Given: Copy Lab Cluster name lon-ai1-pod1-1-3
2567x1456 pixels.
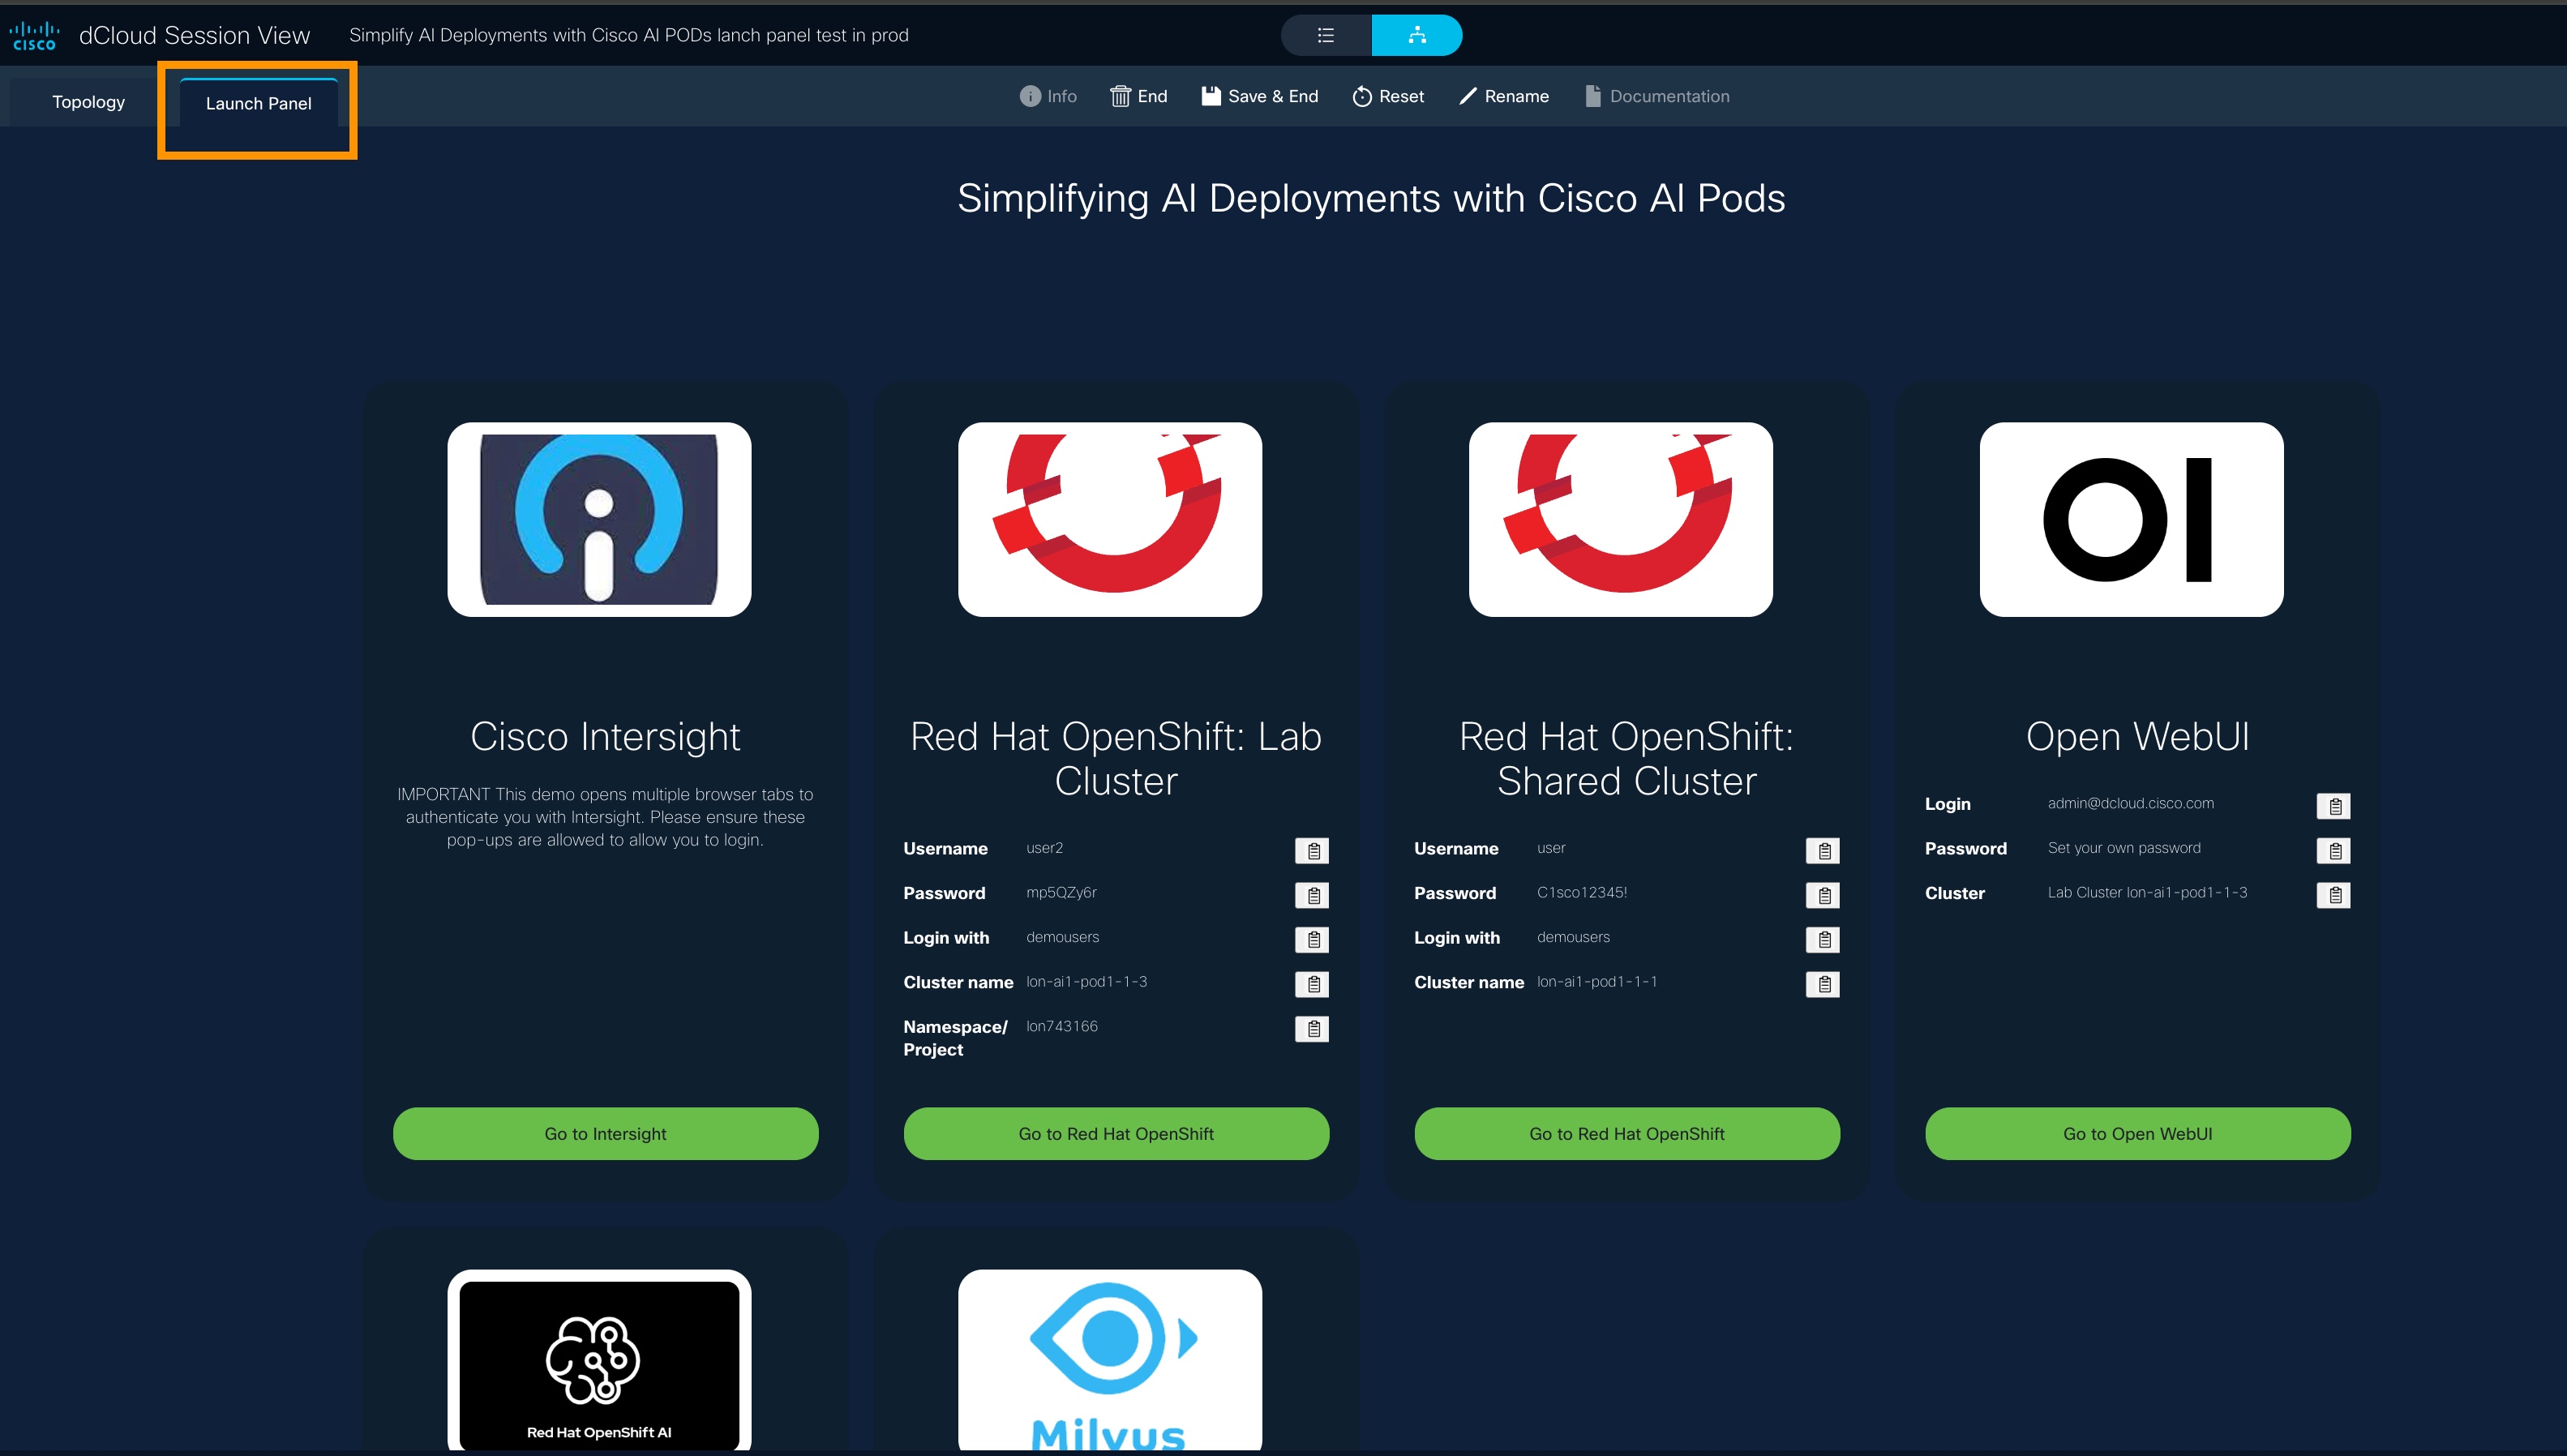Looking at the screenshot, I should click(1312, 985).
